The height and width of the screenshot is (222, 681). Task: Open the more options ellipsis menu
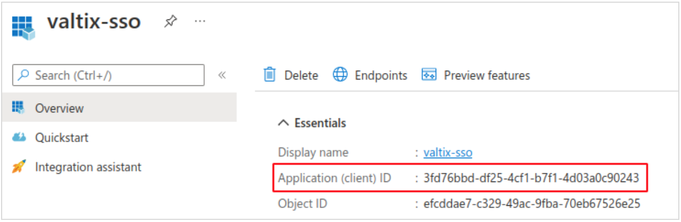(x=200, y=21)
